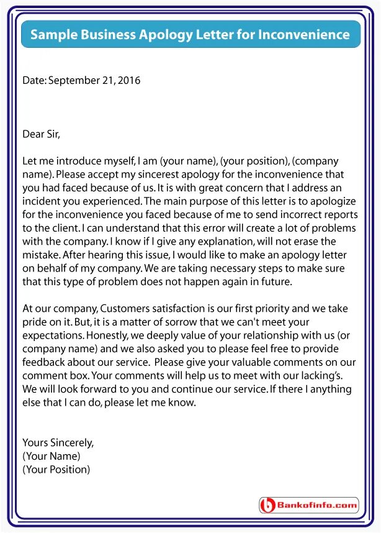Click the (Your Name) signature line
This screenshot has width=381, height=533.
point(52,456)
